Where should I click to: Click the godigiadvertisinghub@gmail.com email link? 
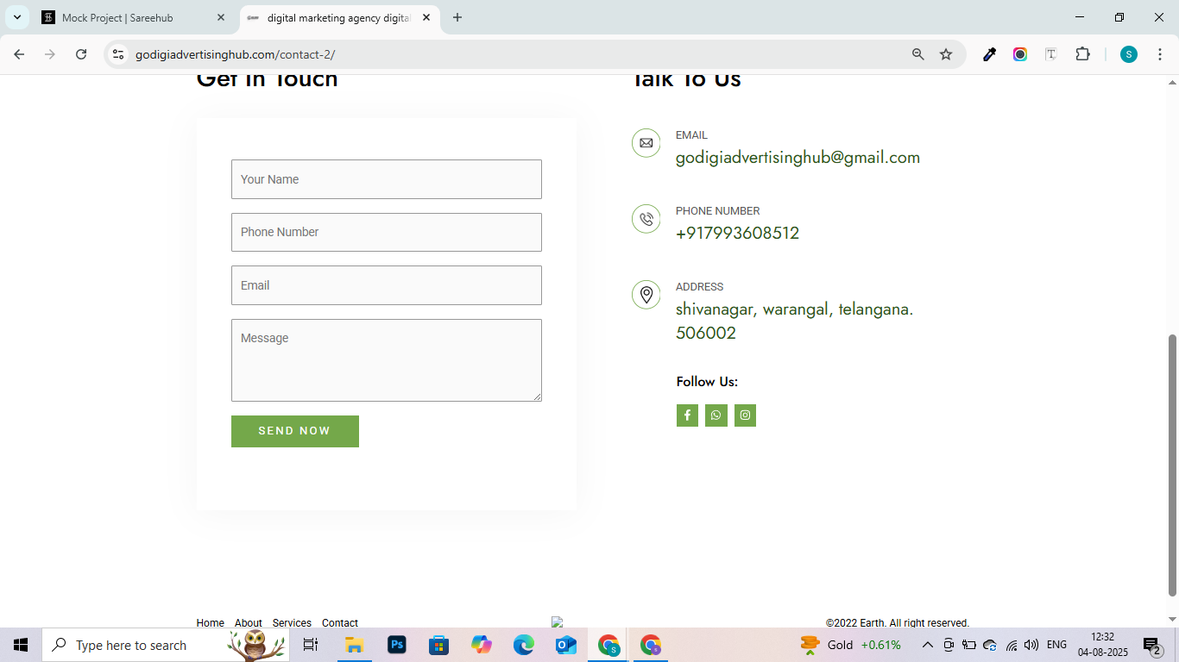[798, 158]
